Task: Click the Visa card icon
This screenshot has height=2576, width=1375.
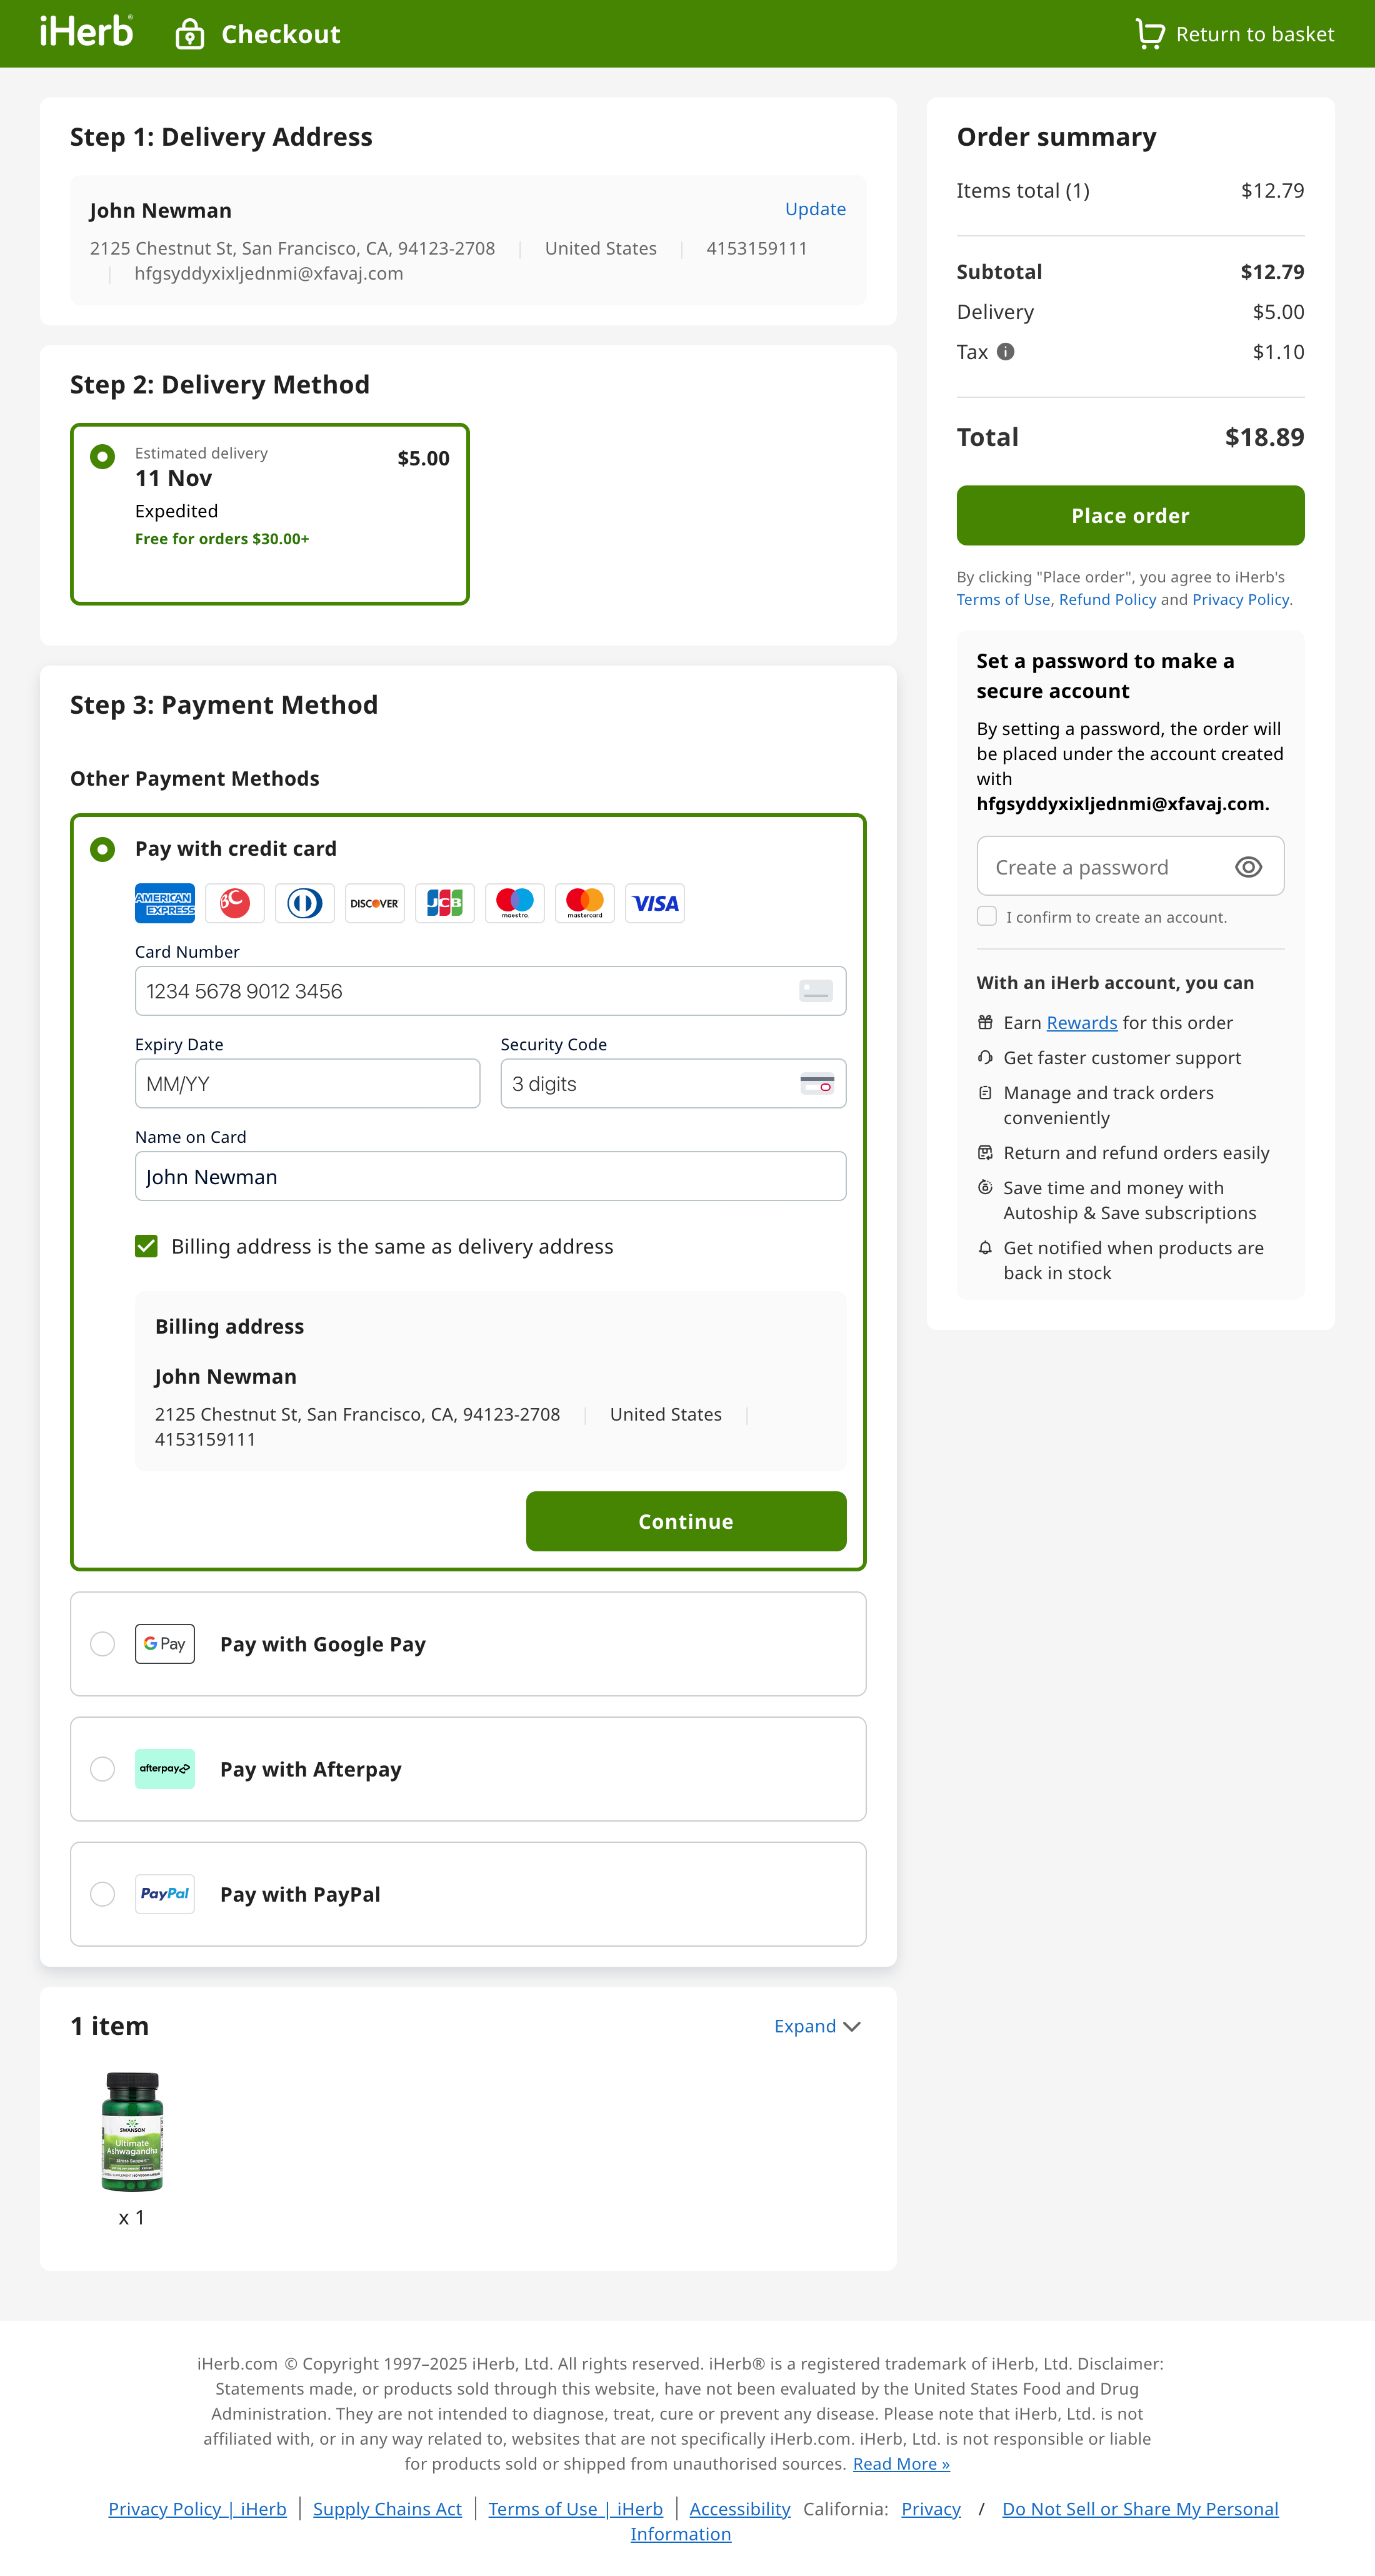Action: (x=654, y=903)
